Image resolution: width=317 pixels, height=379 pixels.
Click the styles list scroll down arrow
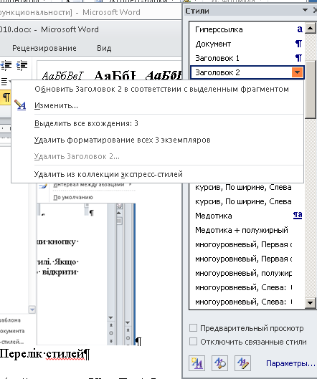(311, 302)
